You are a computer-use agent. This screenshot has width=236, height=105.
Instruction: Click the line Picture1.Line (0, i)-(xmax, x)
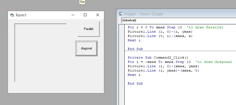click(x=160, y=36)
